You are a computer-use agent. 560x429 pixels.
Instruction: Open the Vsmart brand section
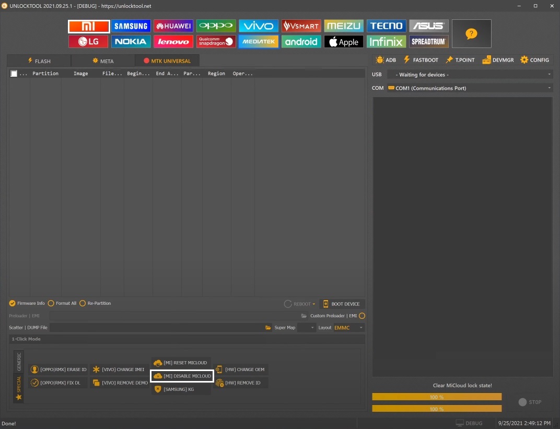pyautogui.click(x=301, y=26)
